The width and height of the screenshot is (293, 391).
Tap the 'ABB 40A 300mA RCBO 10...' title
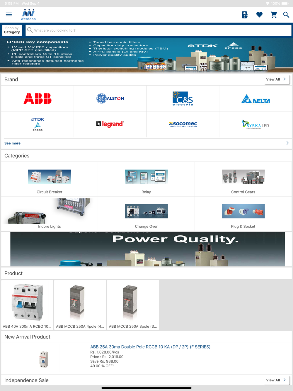[27, 326]
